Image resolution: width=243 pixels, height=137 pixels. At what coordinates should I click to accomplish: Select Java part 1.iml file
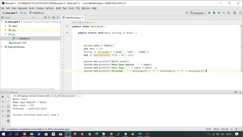pos(19,43)
